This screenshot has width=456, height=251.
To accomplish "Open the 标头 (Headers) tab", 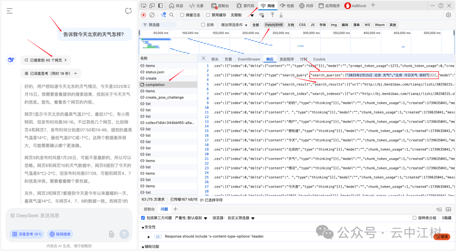I will [x=215, y=59].
